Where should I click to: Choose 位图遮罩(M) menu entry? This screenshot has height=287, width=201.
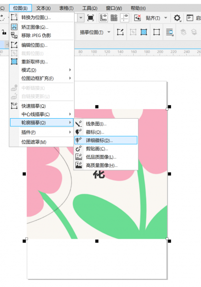42,142
